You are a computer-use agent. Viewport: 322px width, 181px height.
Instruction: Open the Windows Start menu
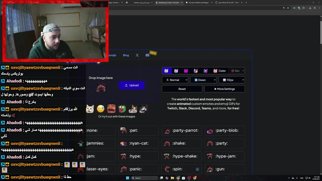click(x=128, y=178)
